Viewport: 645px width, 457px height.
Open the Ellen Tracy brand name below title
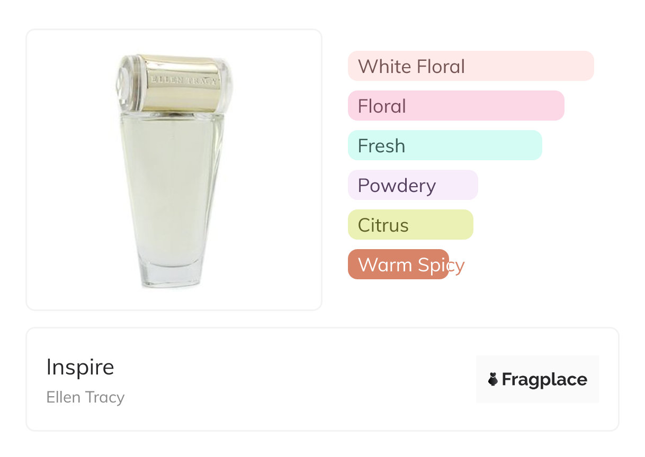85,397
